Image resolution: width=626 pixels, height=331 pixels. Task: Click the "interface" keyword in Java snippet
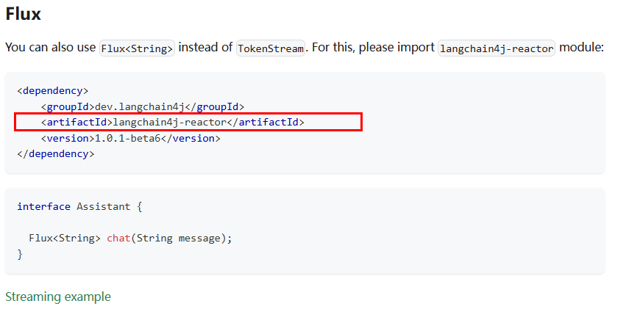point(44,207)
